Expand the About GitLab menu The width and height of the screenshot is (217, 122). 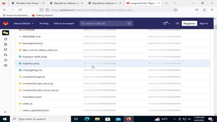click(x=24, y=23)
